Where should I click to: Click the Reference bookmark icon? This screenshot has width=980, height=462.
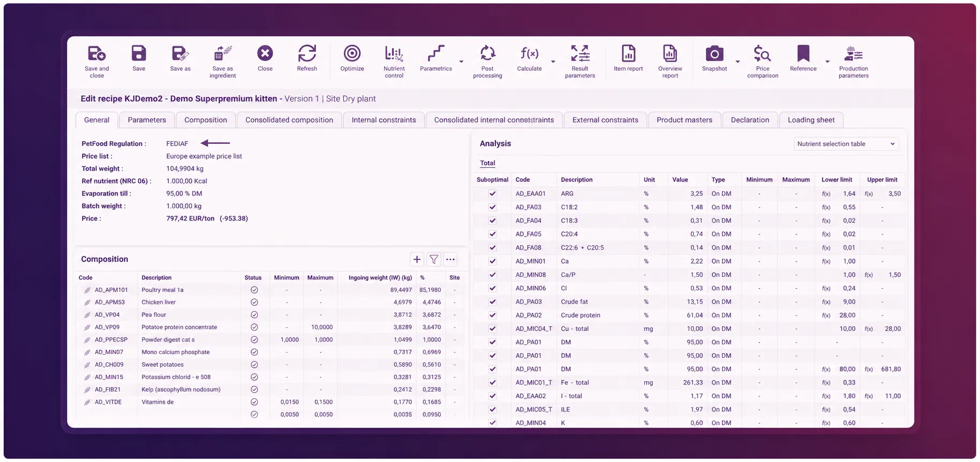(803, 54)
